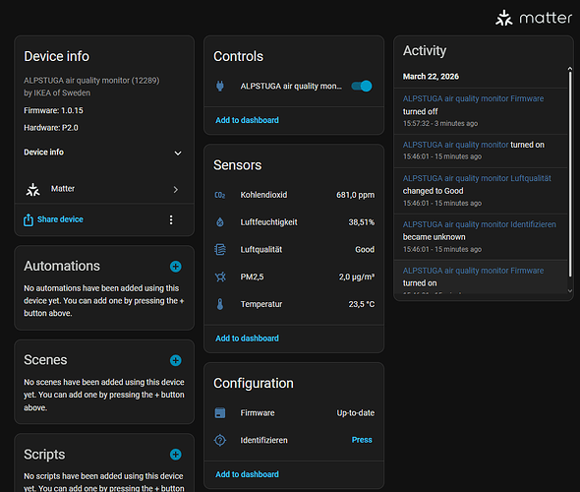Expand the Device info dropdown chevron
Image resolution: width=580 pixels, height=492 pixels.
tap(178, 154)
